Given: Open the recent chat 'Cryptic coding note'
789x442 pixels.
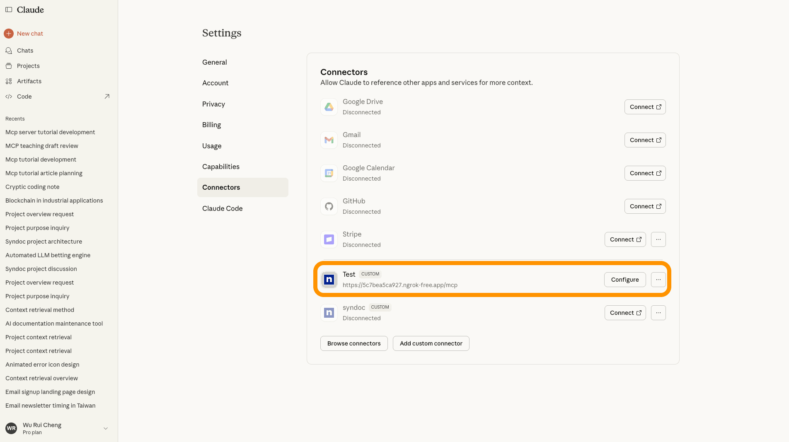Looking at the screenshot, I should 32,187.
